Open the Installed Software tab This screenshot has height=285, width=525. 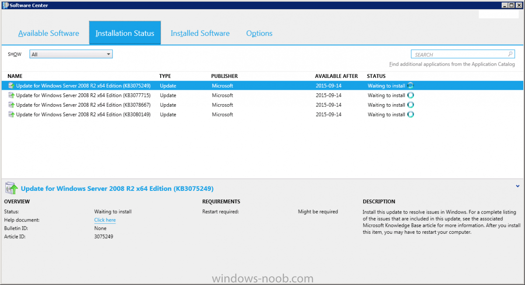coord(200,33)
